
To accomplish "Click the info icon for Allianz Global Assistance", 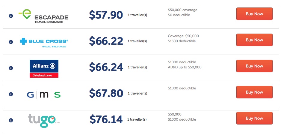I will pos(11,68).
